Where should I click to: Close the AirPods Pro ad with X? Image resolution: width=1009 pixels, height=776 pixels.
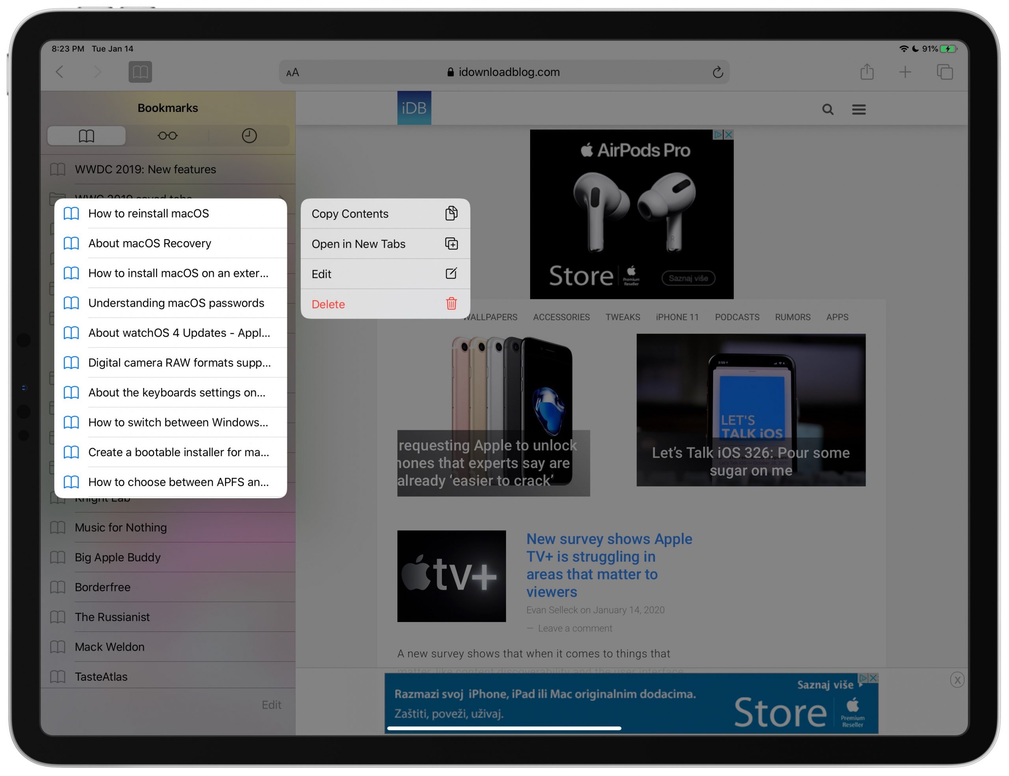[728, 134]
